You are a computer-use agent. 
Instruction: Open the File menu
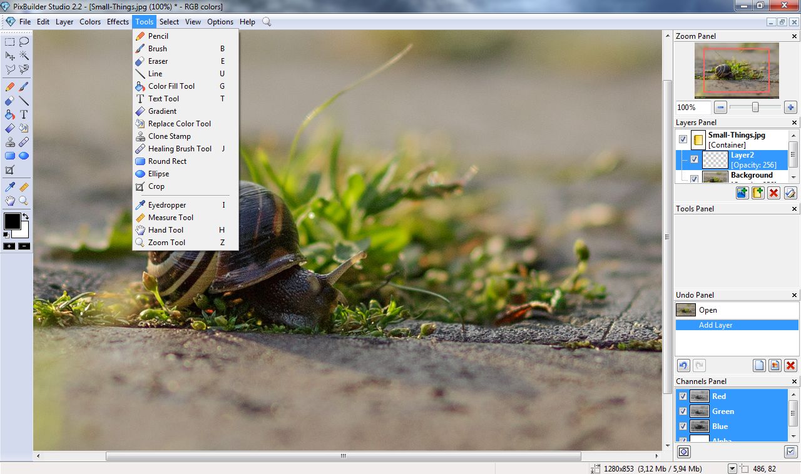pyautogui.click(x=25, y=21)
